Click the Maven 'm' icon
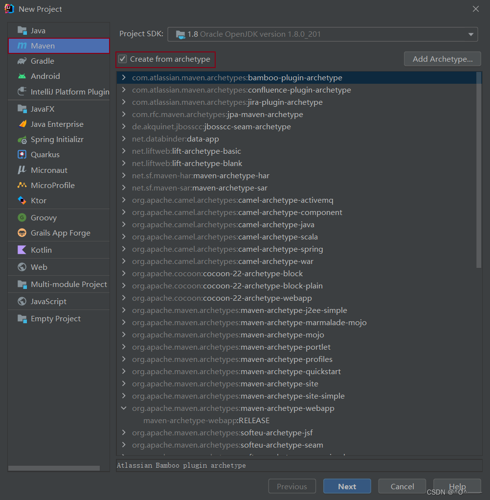The height and width of the screenshot is (500, 490). (x=22, y=46)
